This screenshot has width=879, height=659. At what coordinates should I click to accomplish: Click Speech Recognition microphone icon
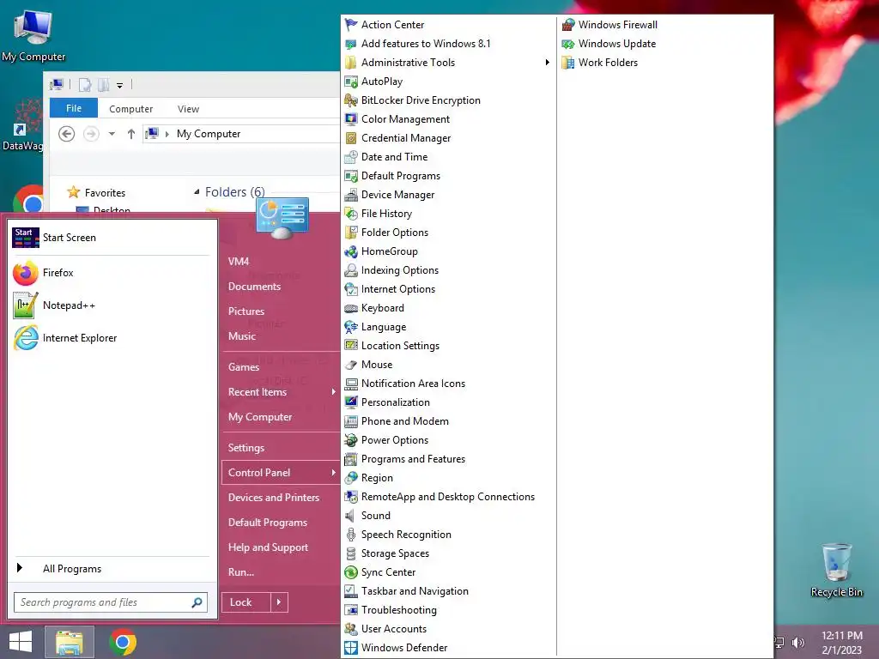[351, 535]
